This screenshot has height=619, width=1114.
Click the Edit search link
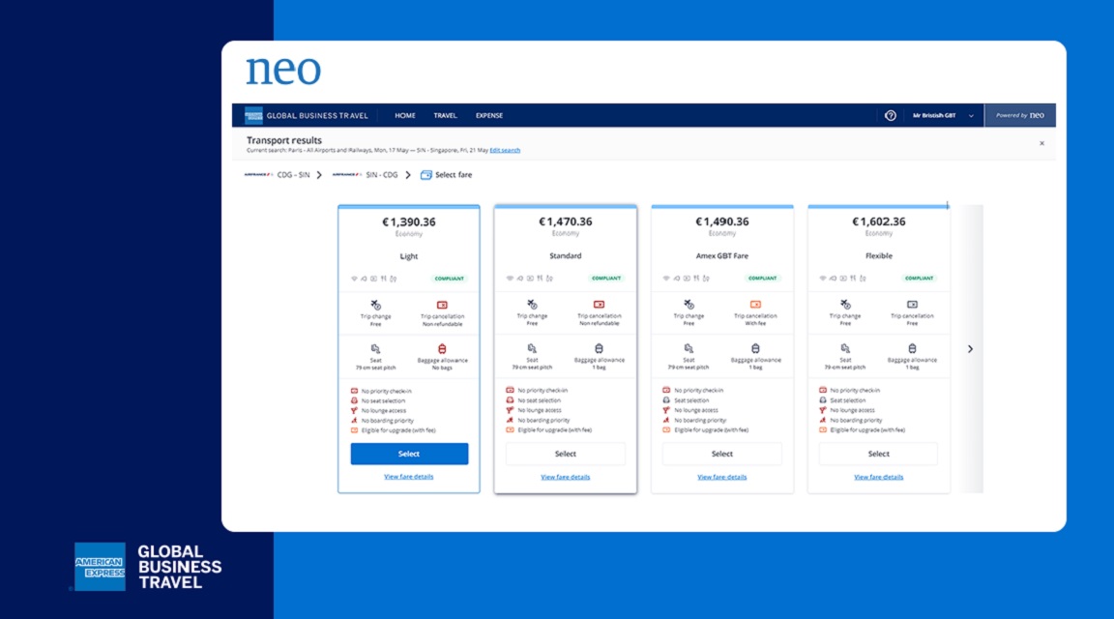505,151
